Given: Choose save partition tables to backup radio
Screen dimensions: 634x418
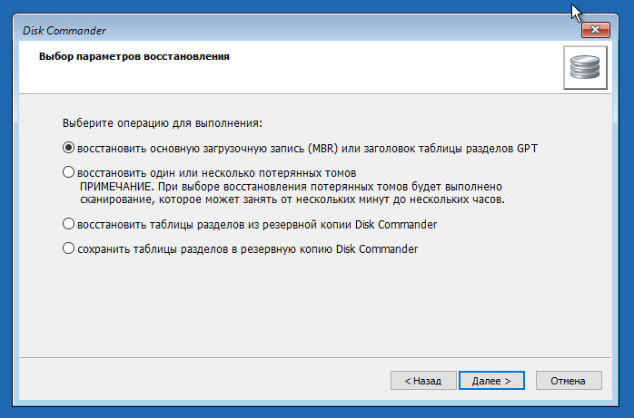Looking at the screenshot, I should coord(68,248).
